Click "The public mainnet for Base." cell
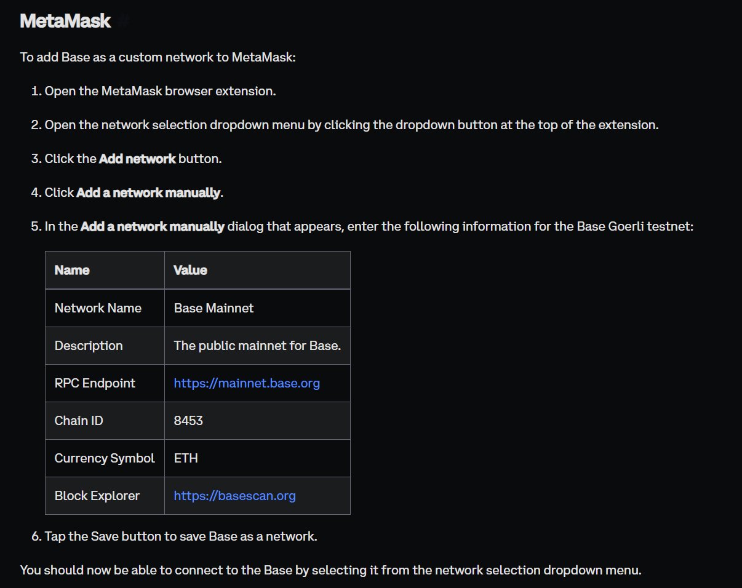 257,346
